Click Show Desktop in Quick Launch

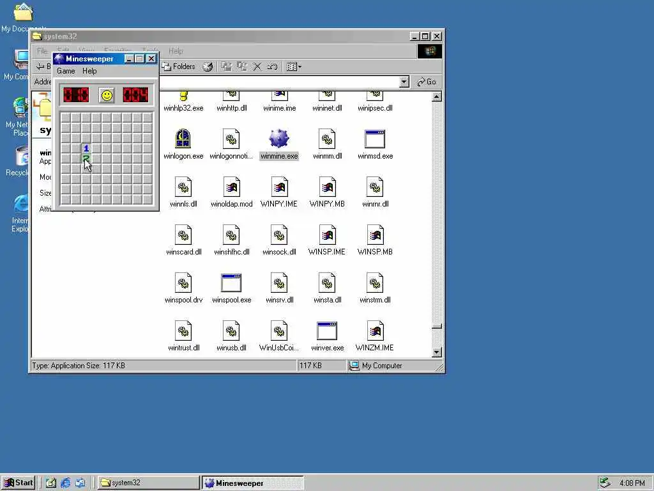click(x=51, y=483)
